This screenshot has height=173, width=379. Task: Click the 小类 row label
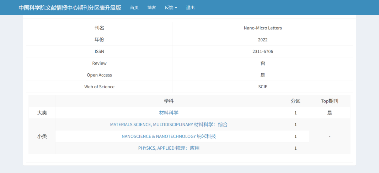pyautogui.click(x=42, y=136)
